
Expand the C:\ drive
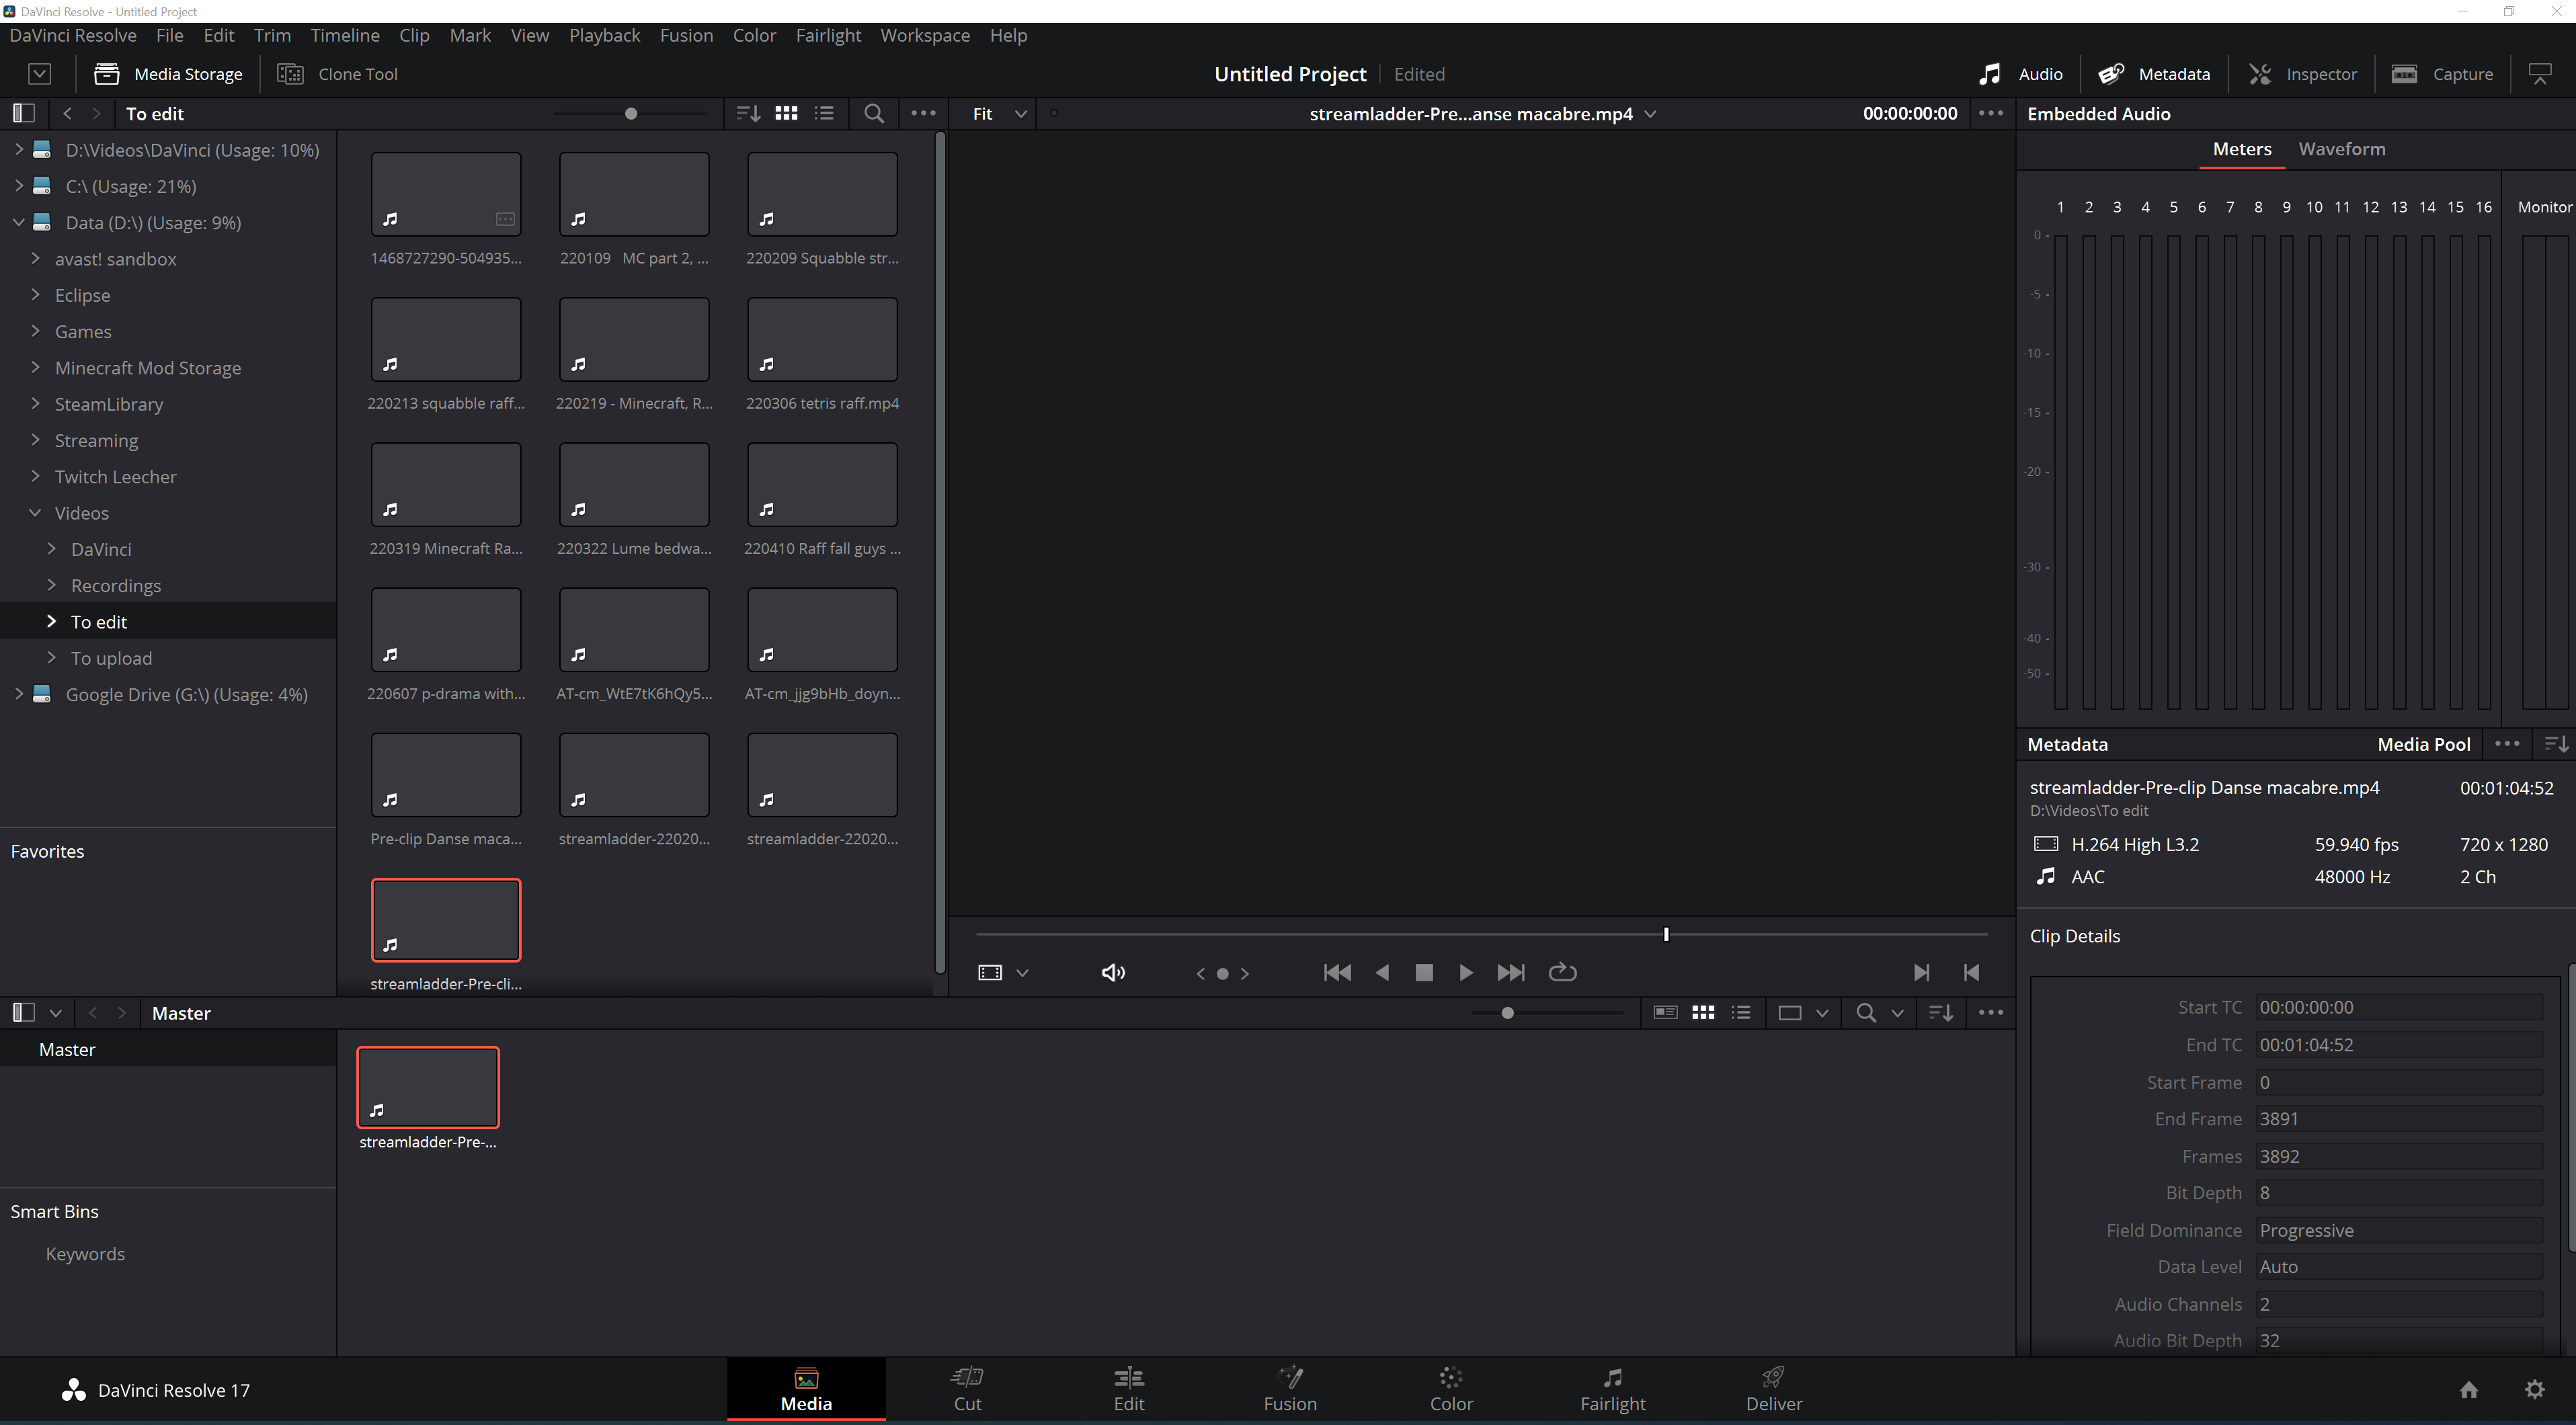(18, 186)
